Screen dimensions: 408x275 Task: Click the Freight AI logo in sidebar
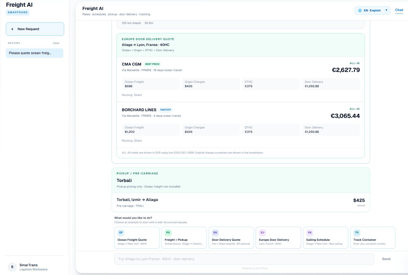pyautogui.click(x=19, y=5)
